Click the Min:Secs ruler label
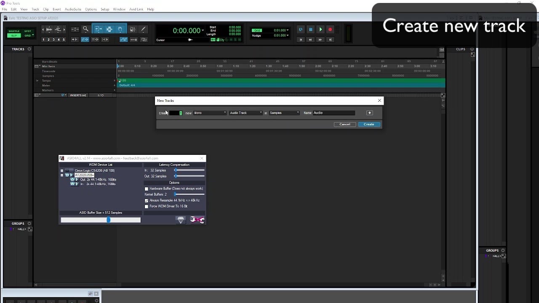 click(48, 66)
